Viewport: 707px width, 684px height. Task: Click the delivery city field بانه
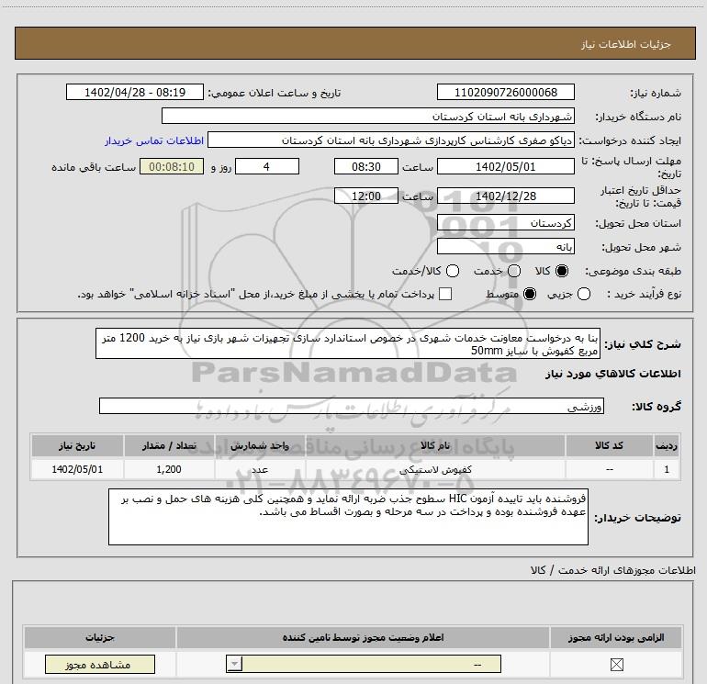click(505, 246)
